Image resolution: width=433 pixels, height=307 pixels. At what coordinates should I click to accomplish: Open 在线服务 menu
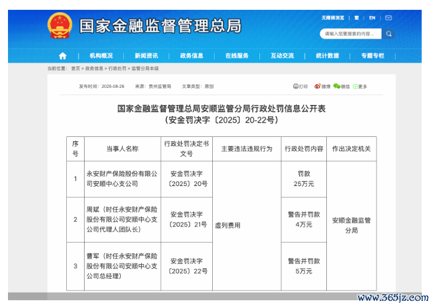pyautogui.click(x=237, y=56)
